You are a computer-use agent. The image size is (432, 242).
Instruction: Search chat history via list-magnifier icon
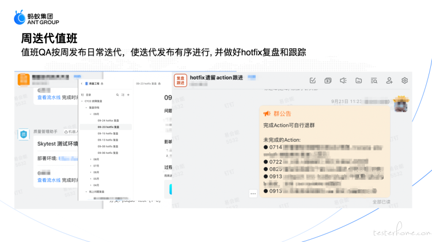tap(374, 81)
